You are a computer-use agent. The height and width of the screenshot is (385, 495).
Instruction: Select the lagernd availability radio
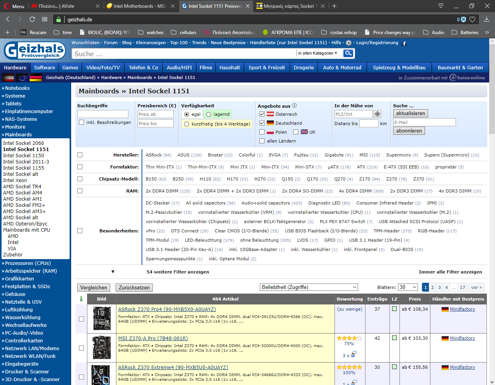click(x=209, y=114)
